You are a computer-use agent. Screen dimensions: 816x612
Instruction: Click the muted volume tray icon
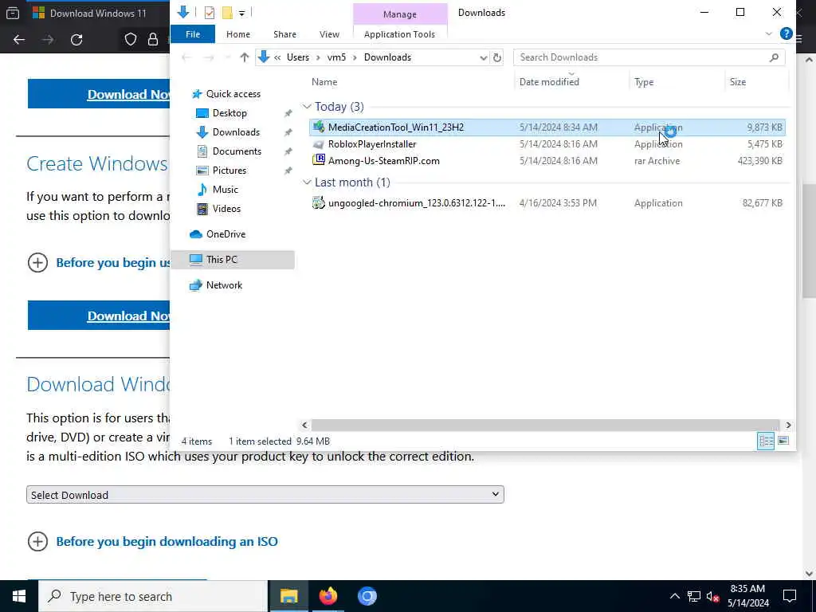point(712,596)
